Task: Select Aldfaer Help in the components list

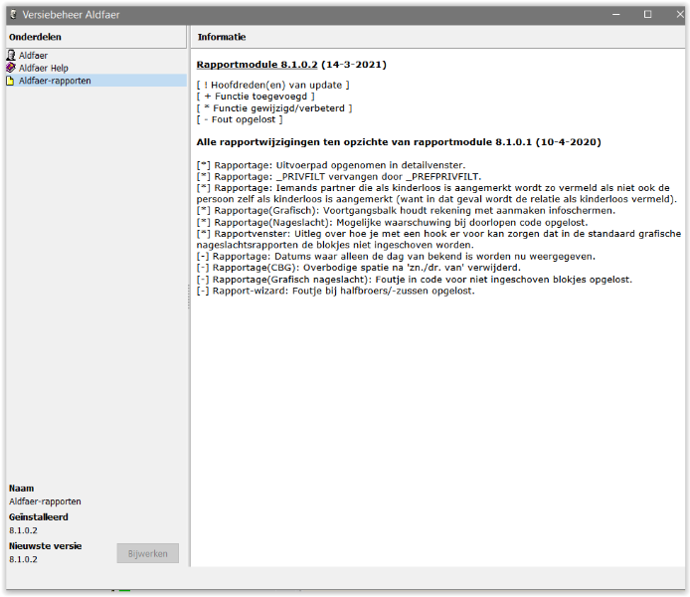Action: point(44,68)
